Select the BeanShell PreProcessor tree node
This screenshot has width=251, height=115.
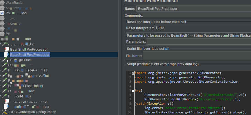click(29, 50)
